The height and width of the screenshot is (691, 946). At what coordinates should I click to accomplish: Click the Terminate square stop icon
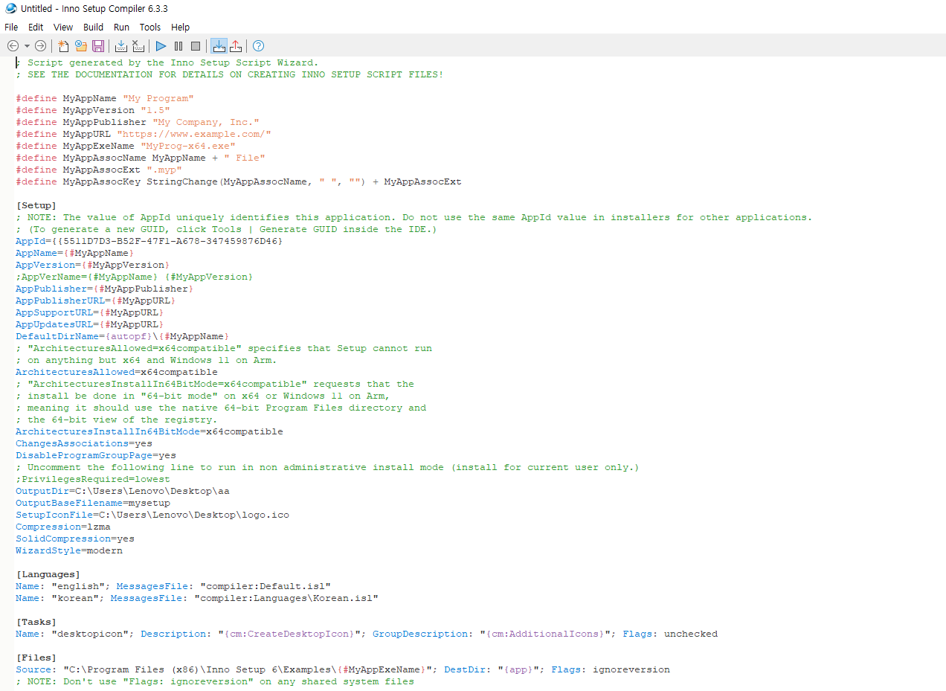coord(196,46)
